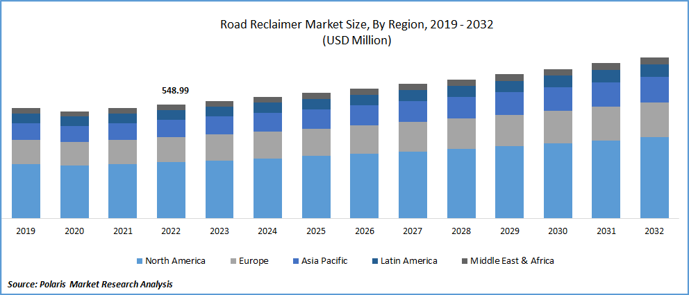
Task: Click the 2027 x-axis year label
Action: [413, 231]
